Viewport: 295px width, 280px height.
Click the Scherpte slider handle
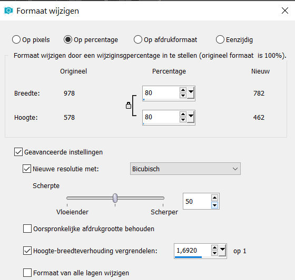(115, 198)
